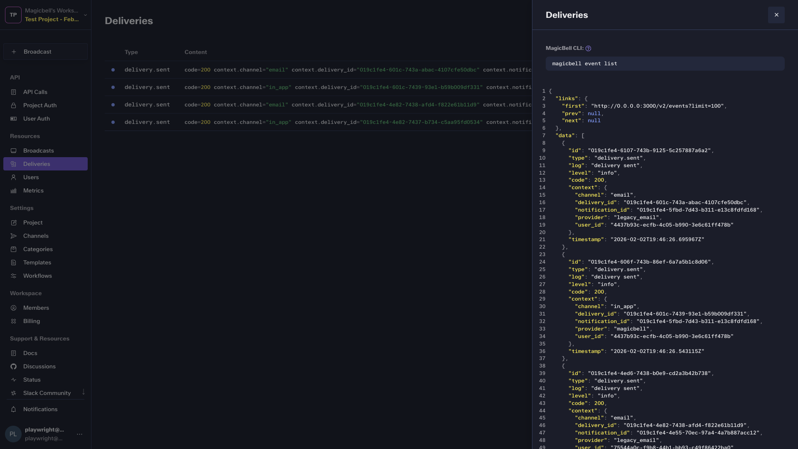This screenshot has width=798, height=449.
Task: Open the Discussions link
Action: [45, 366]
